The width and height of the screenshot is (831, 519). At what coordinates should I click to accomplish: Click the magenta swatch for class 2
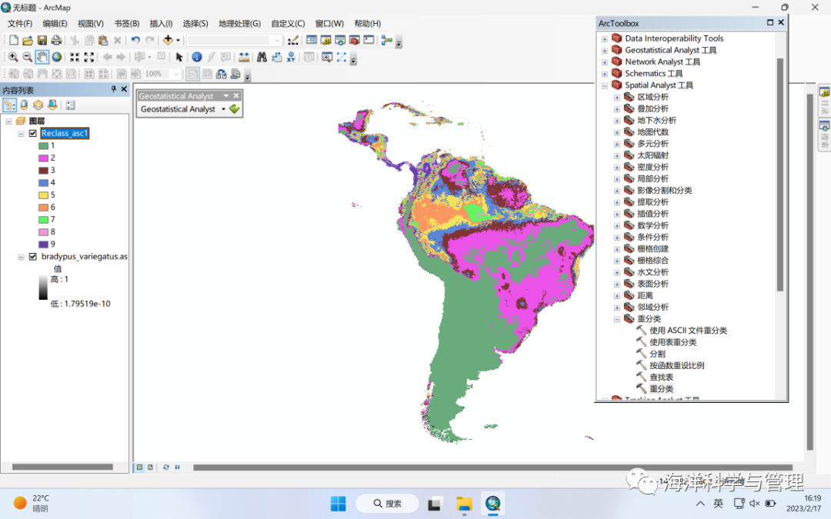[43, 158]
